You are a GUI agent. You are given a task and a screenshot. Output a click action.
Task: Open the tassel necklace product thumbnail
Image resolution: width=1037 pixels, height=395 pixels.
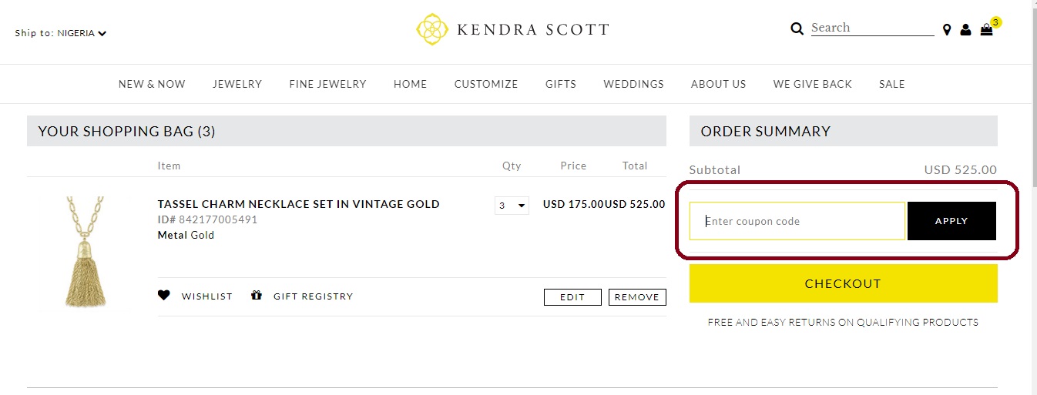[x=86, y=253]
